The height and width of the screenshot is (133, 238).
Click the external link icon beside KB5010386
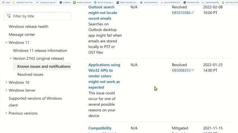click(193, 13)
